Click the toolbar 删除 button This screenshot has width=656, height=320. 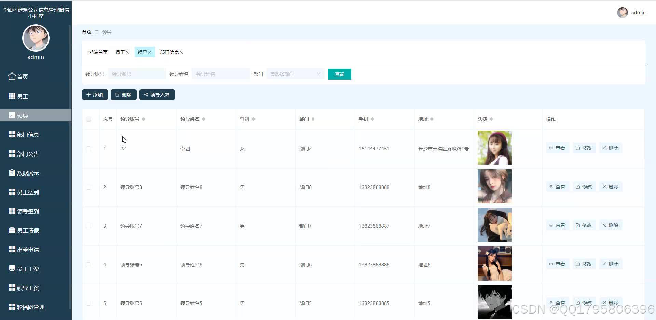124,95
